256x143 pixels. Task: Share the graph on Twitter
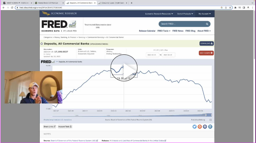[x=194, y=127]
